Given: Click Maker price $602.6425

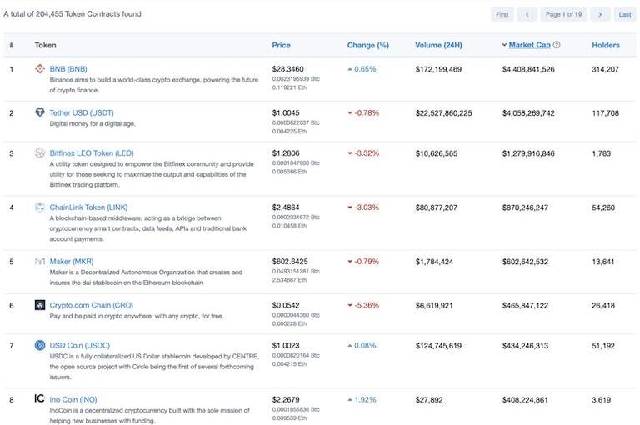Looking at the screenshot, I should coord(290,262).
